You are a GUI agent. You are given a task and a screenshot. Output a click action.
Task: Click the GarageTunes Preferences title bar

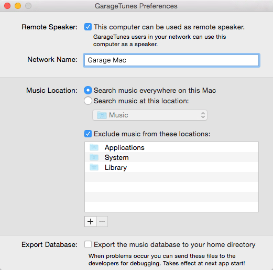coord(136,6)
